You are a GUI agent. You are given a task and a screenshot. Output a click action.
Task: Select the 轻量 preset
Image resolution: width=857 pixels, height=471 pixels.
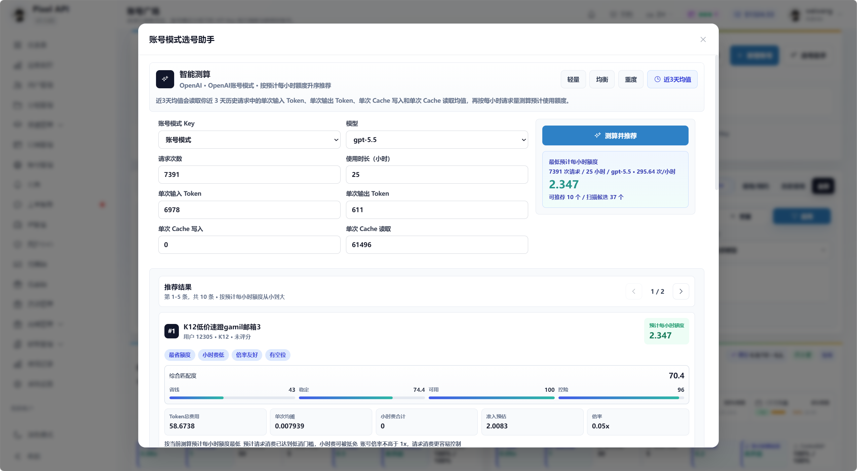pos(573,80)
